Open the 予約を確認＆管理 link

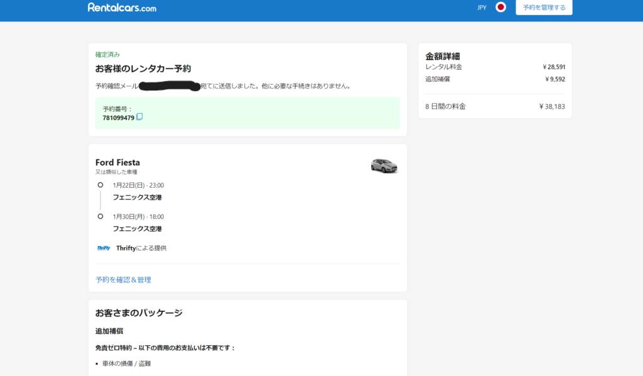pyautogui.click(x=123, y=279)
